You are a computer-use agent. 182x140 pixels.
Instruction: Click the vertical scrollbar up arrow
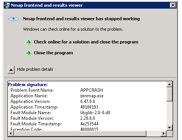click(x=170, y=84)
